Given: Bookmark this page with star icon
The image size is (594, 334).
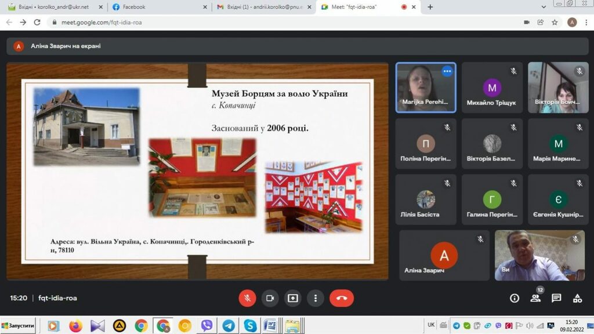Looking at the screenshot, I should pos(555,22).
